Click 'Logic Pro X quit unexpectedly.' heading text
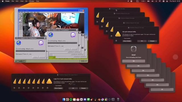This screenshot has height=102, width=182. [x=63, y=79]
